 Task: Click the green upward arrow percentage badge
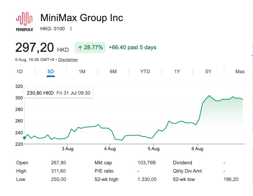(x=90, y=47)
